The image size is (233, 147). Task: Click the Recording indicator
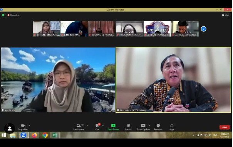point(13,15)
